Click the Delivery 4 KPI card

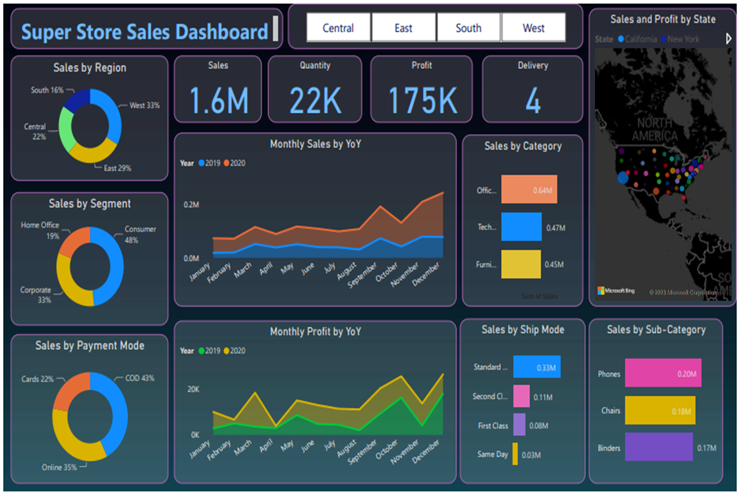tap(532, 89)
